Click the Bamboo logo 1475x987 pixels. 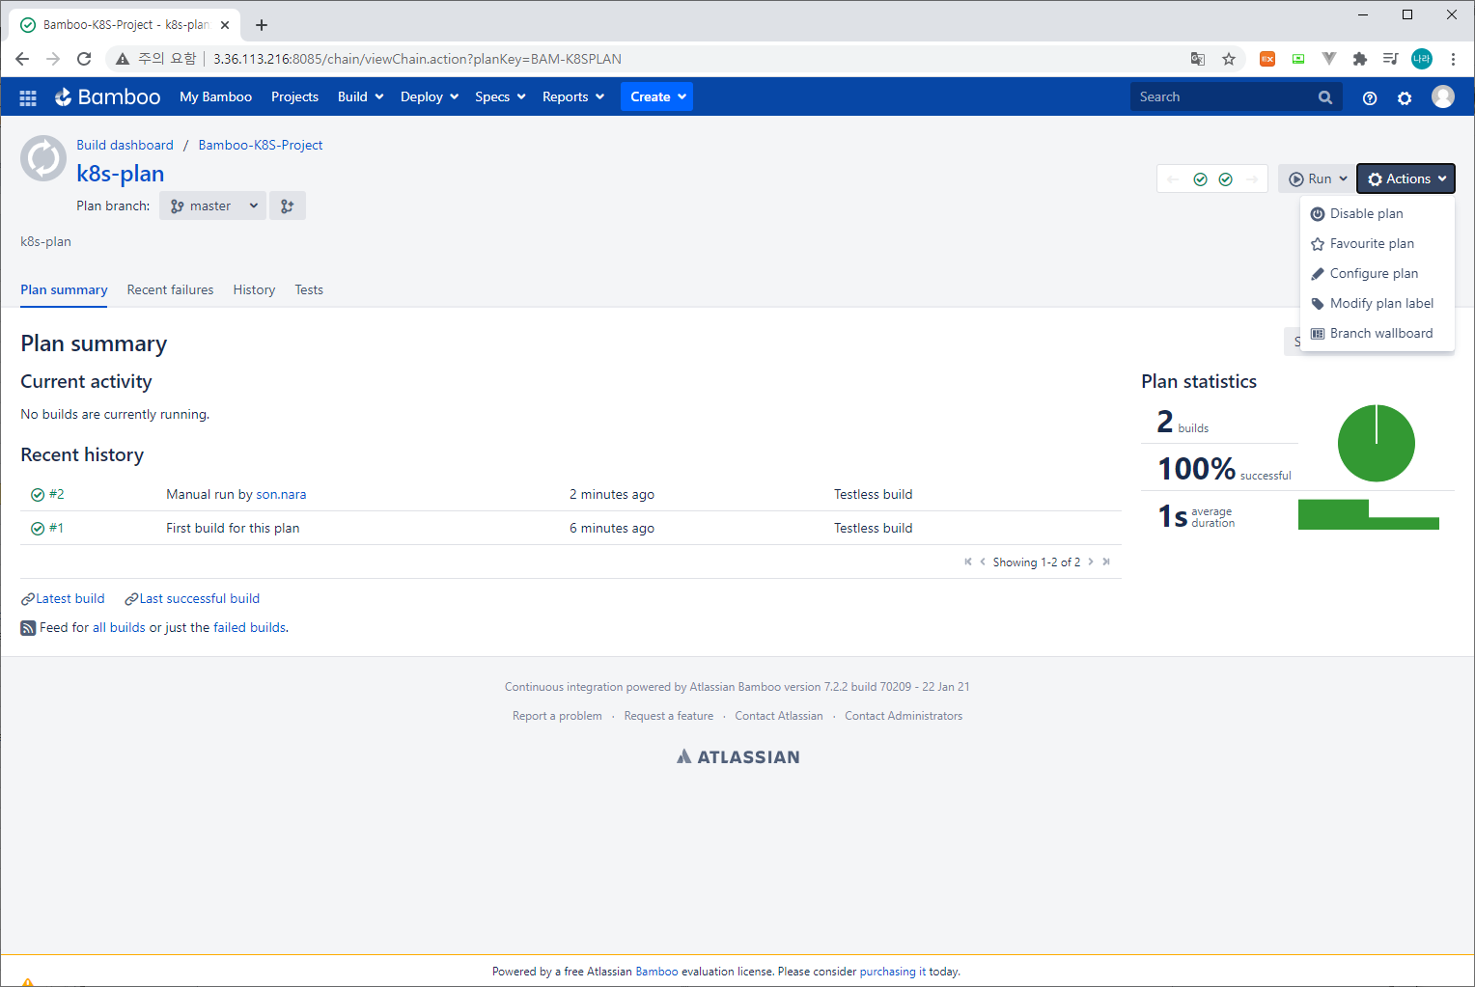(107, 96)
